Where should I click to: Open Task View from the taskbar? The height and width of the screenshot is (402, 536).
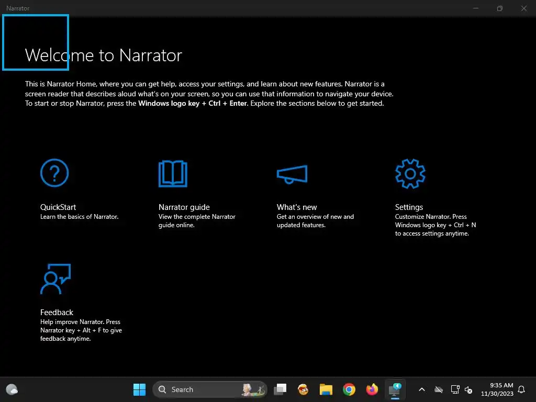coord(281,389)
